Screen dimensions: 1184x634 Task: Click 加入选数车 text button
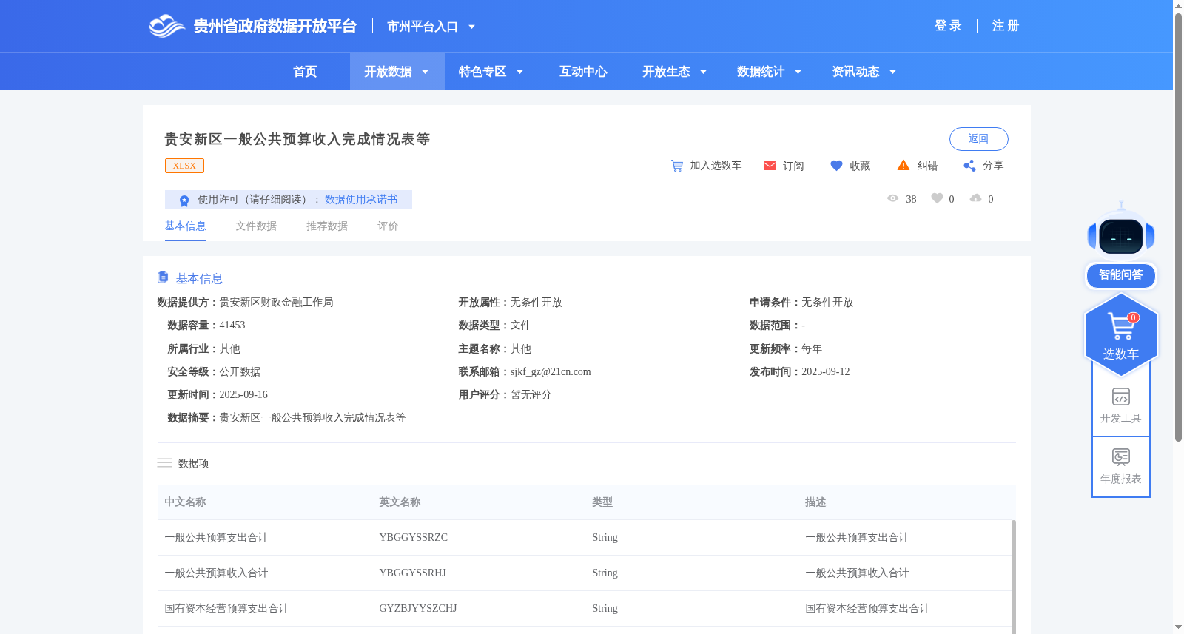716,166
